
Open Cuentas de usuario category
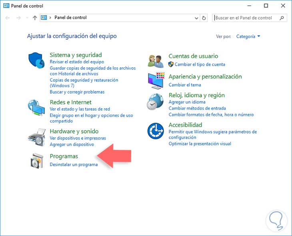click(x=193, y=56)
